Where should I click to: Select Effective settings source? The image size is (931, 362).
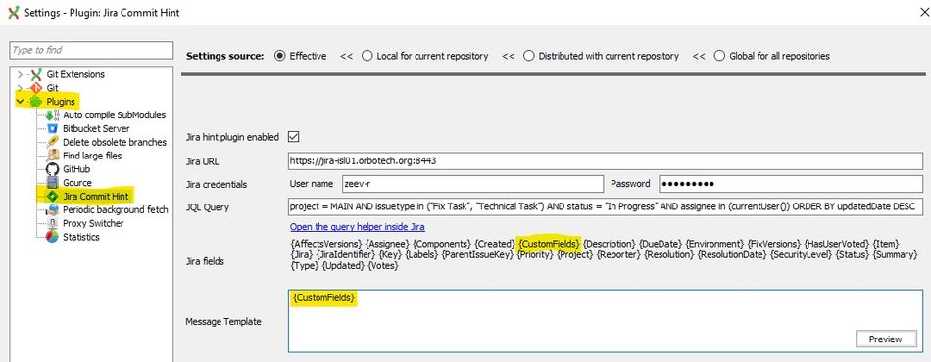[x=279, y=56]
